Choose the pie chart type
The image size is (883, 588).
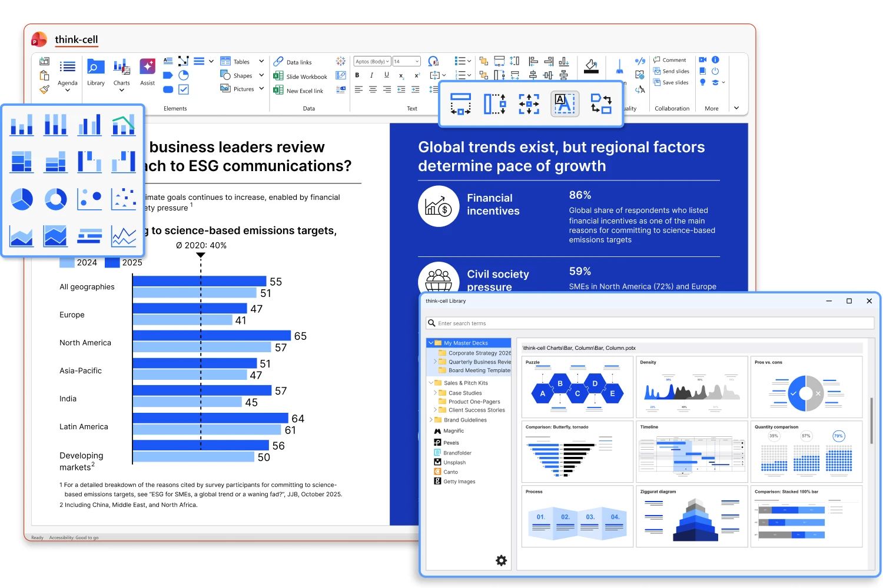22,199
